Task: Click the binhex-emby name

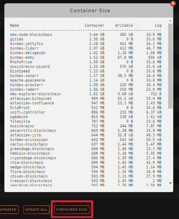Action: (x=22, y=57)
